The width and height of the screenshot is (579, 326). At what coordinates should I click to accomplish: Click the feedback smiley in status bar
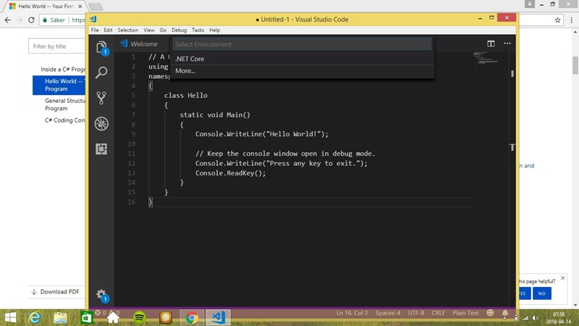coord(490,313)
